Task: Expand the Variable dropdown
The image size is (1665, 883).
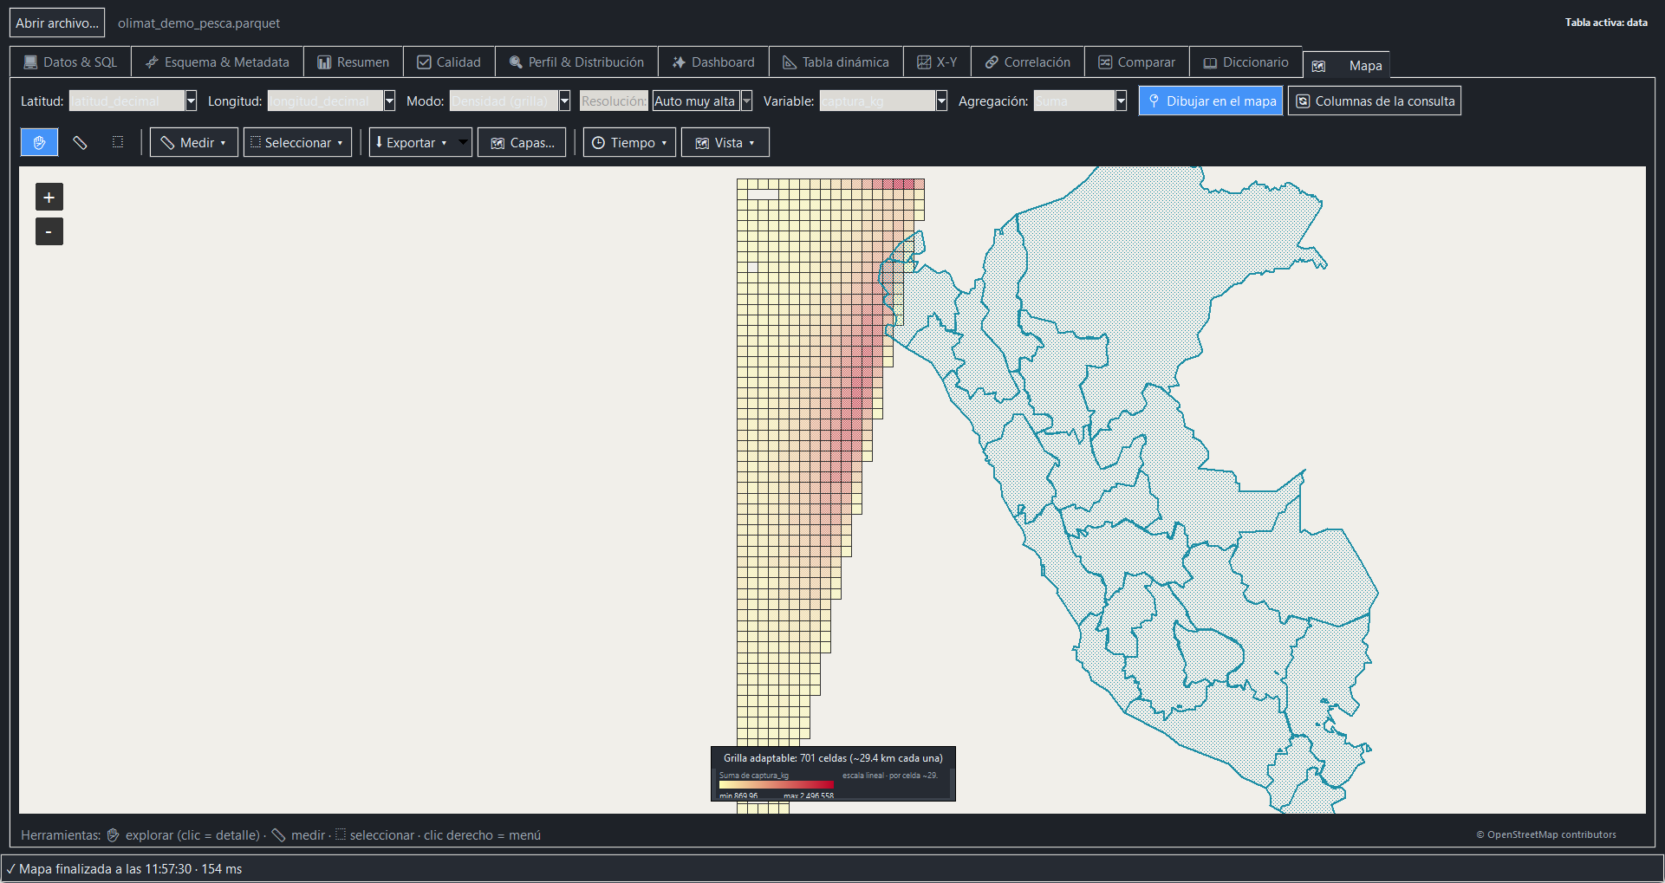Action: click(x=942, y=101)
